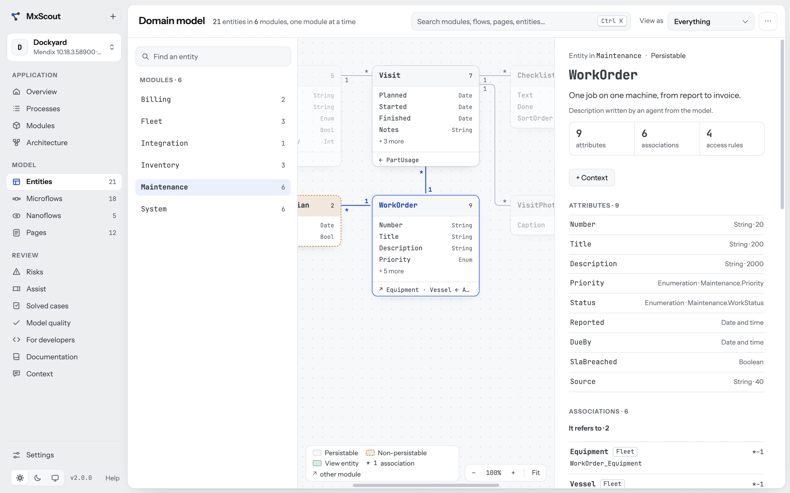
Task: Open the Context sidebar item
Action: [x=64, y=374]
